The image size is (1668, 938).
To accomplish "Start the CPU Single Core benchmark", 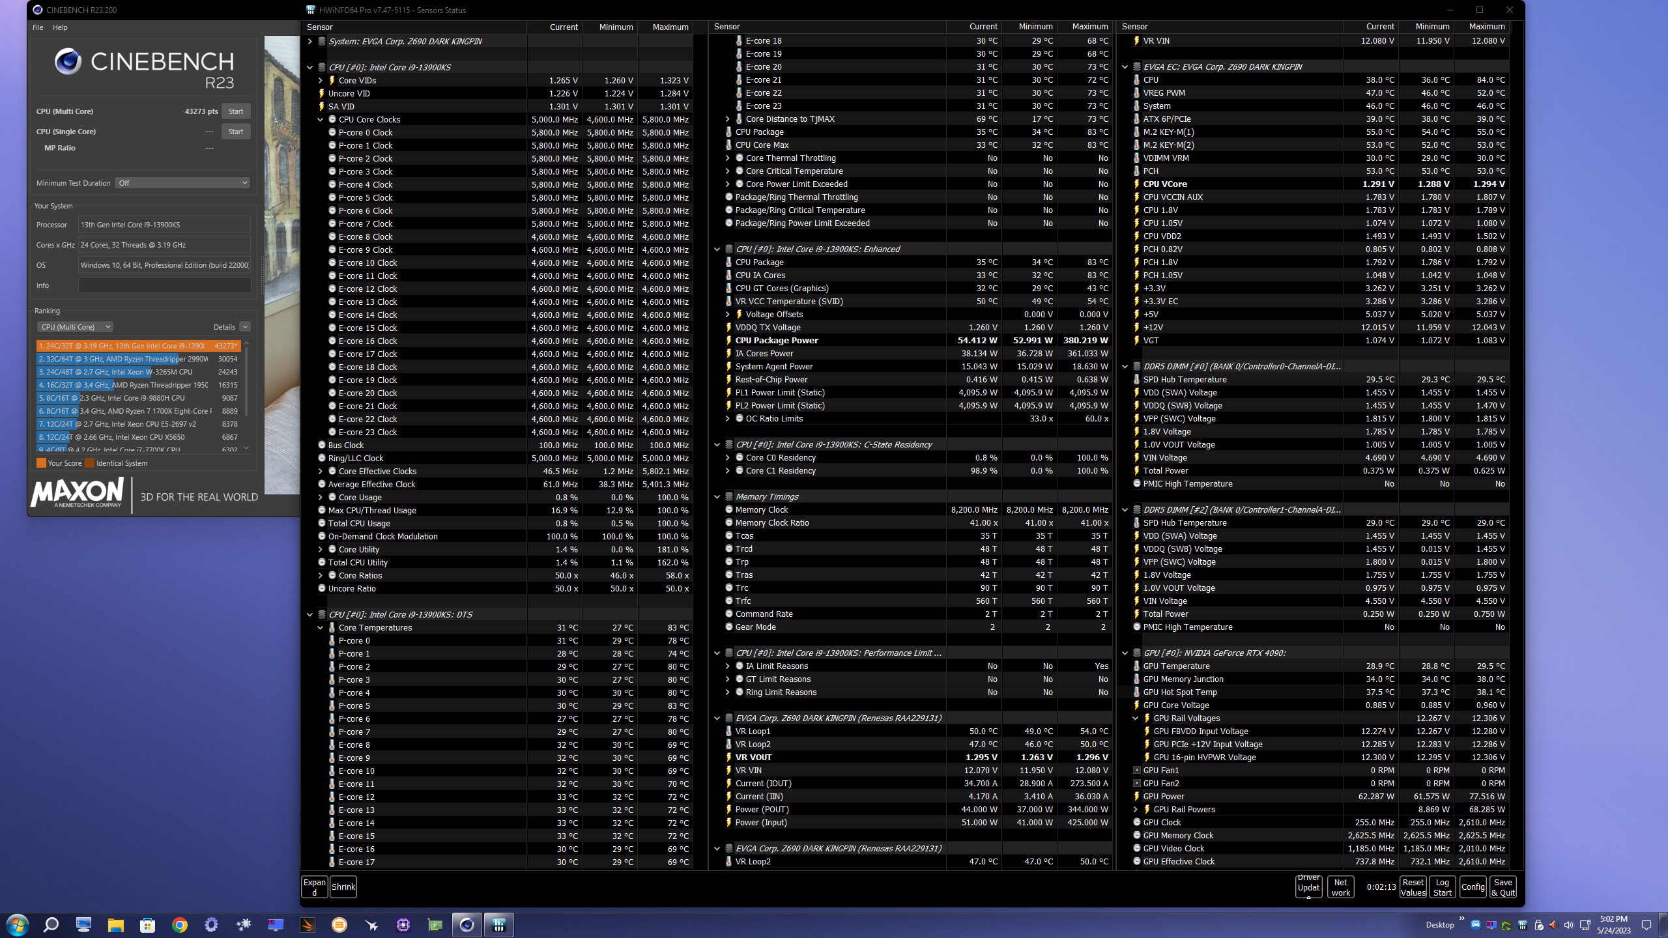I will point(236,132).
